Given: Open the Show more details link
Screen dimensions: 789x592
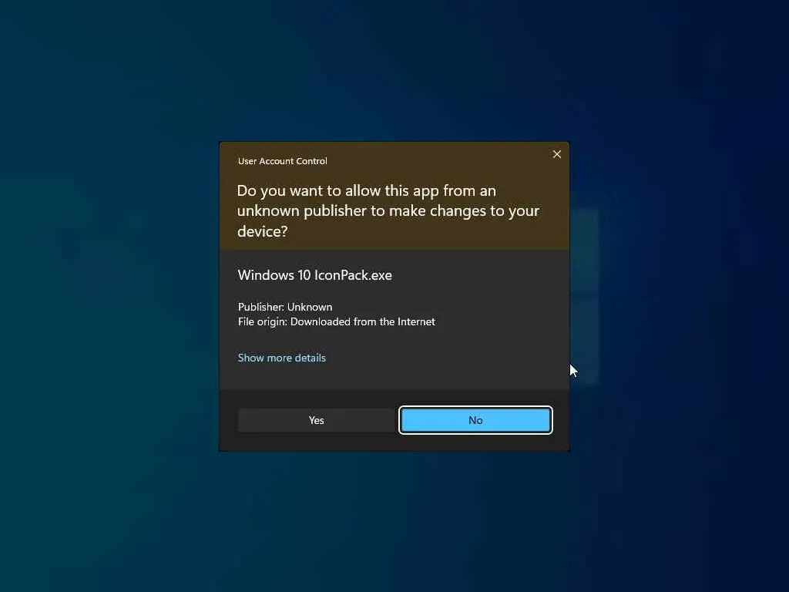Looking at the screenshot, I should coord(282,358).
